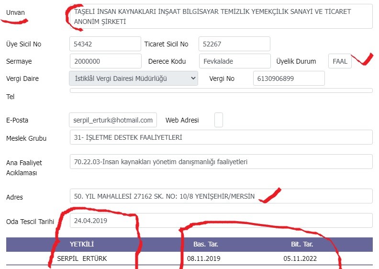Viewport: 379px width, 269px height.
Task: Select the E-Posta email field
Action: [x=113, y=120]
